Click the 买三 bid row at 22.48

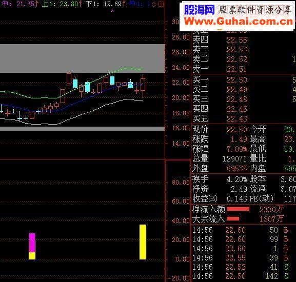244,99
